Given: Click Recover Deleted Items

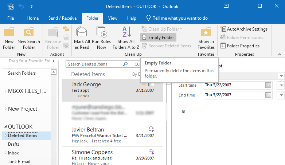Looking at the screenshot, I should pyautogui.click(x=166, y=46).
